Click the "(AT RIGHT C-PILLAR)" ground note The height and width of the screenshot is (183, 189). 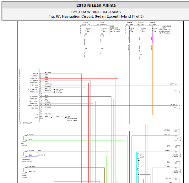[141, 156]
